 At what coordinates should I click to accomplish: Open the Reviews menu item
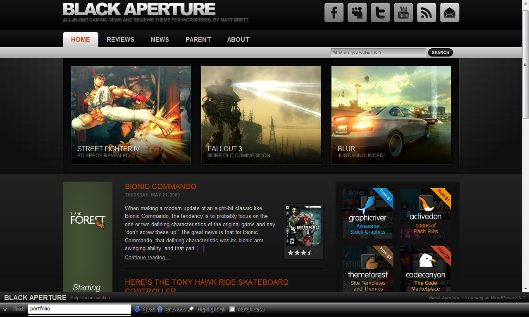click(x=120, y=40)
